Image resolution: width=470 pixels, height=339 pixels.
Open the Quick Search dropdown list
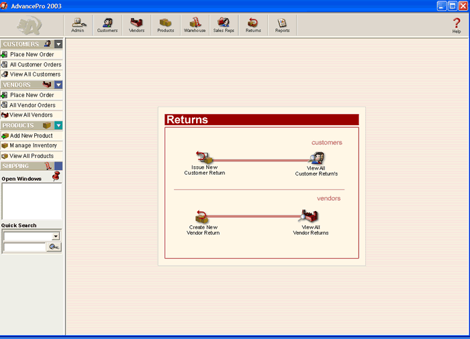point(56,236)
